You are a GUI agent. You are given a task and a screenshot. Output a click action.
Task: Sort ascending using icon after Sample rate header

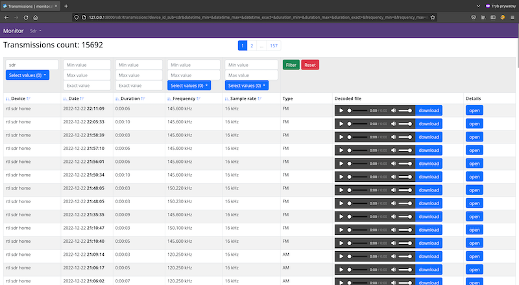[259, 99]
